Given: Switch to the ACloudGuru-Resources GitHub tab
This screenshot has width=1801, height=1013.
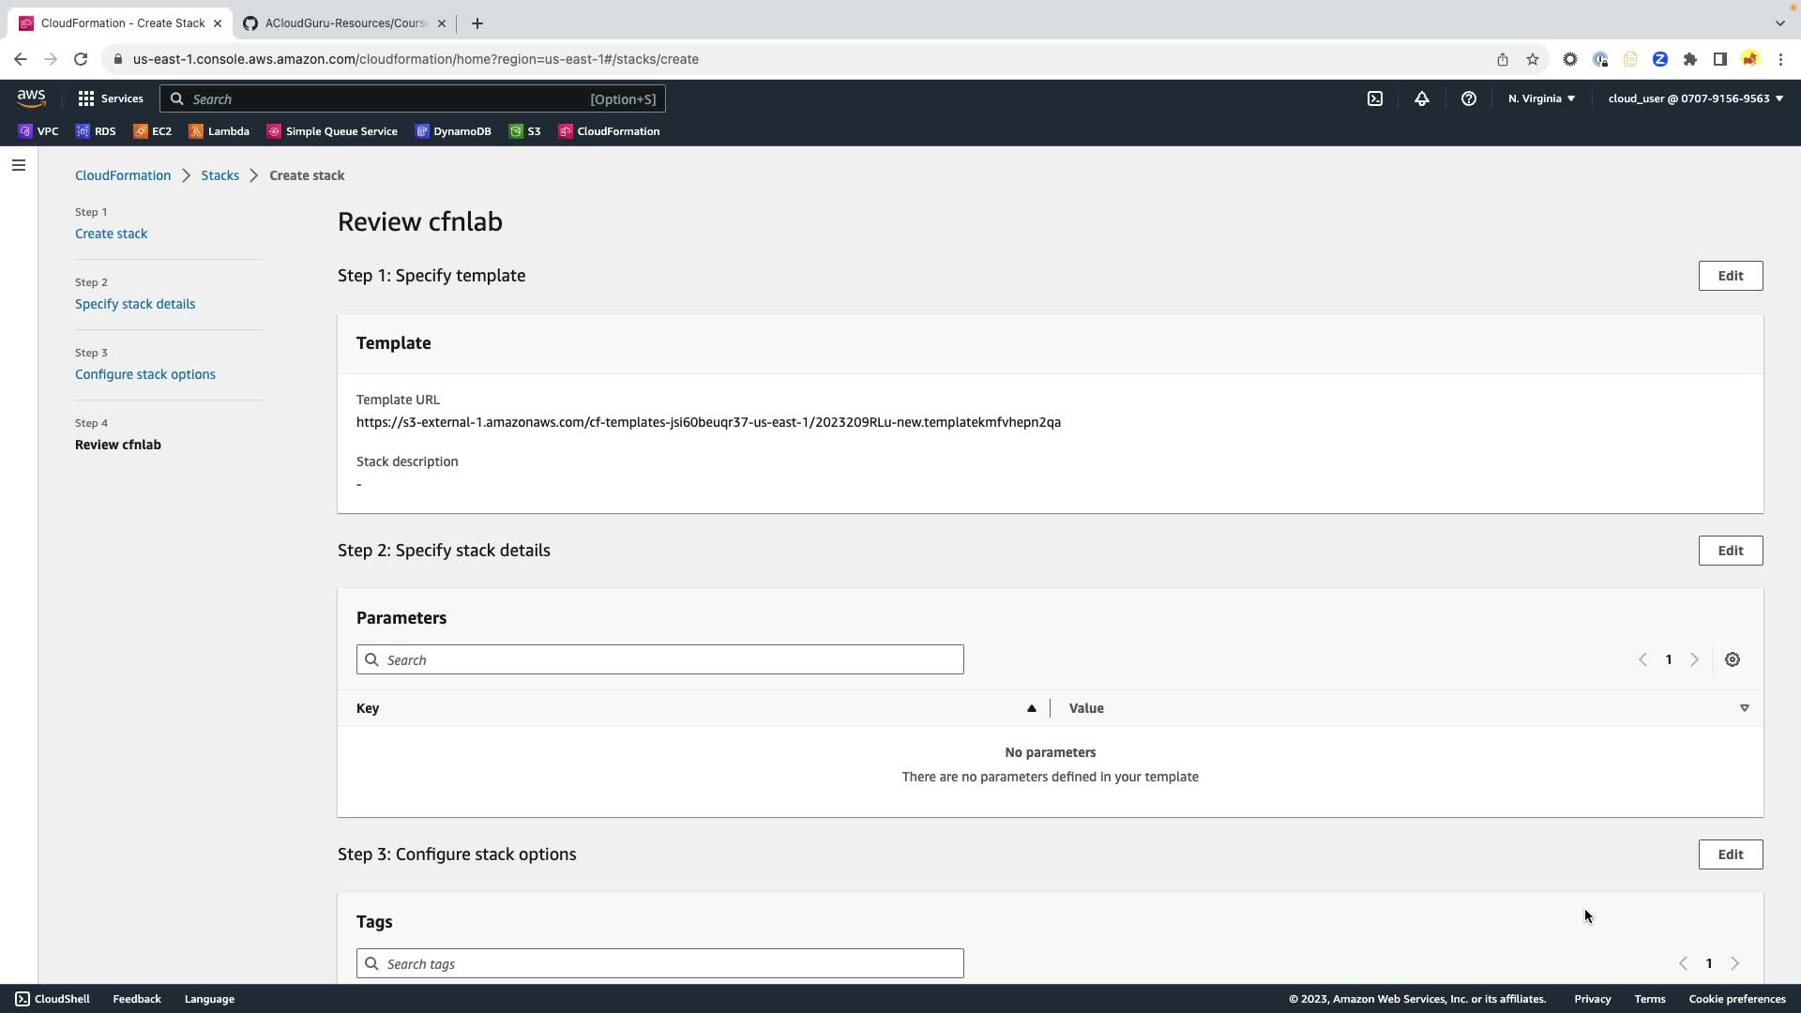Looking at the screenshot, I should (x=344, y=23).
